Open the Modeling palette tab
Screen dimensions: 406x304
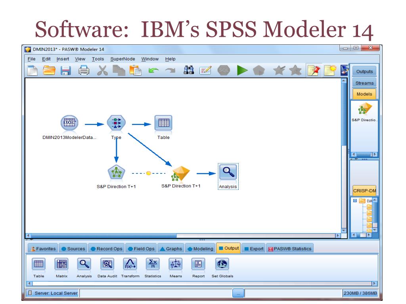200,249
